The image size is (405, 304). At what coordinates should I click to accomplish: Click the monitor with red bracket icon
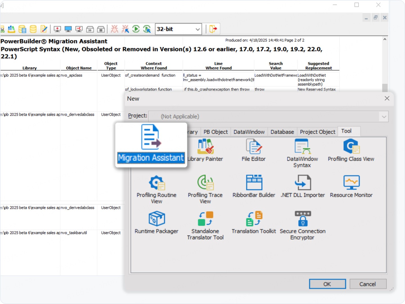pyautogui.click(x=79, y=29)
